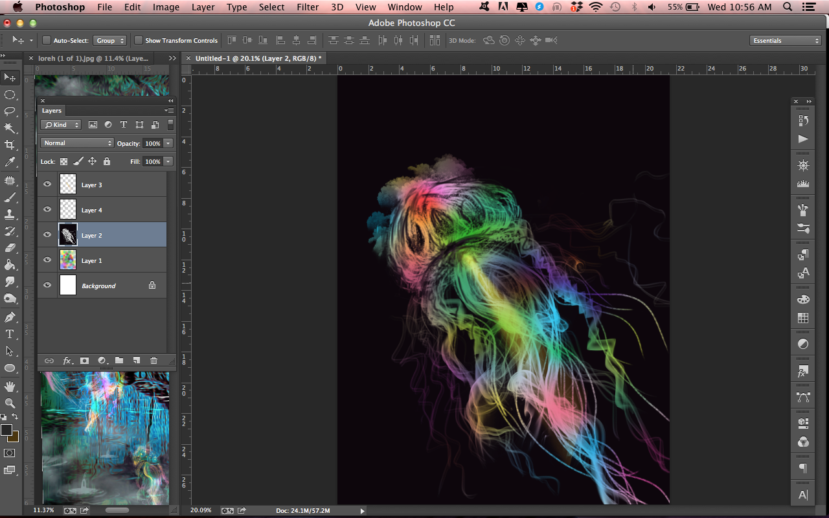Toggle lock transparent pixels
Screen dimensions: 829x518
click(x=64, y=162)
